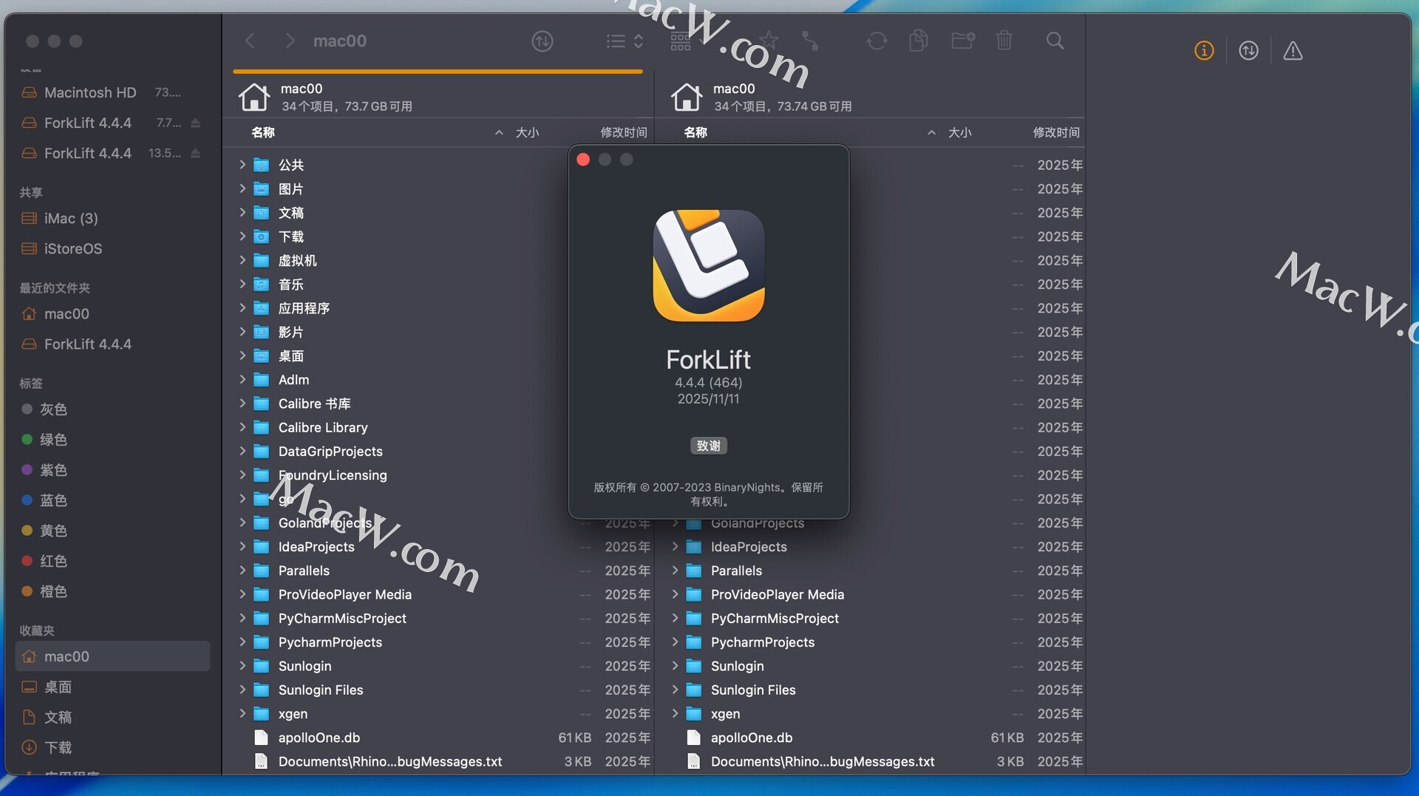Open the search magnifier in the toolbar
Viewport: 1419px width, 796px height.
pos(1055,41)
